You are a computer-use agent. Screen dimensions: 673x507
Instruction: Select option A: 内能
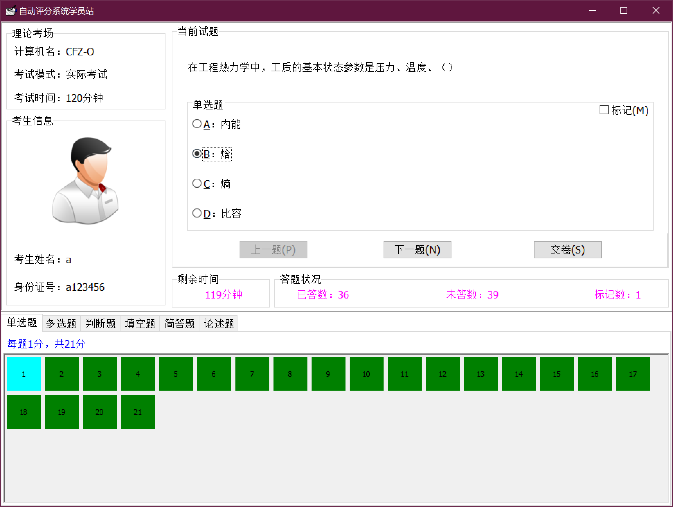[197, 124]
